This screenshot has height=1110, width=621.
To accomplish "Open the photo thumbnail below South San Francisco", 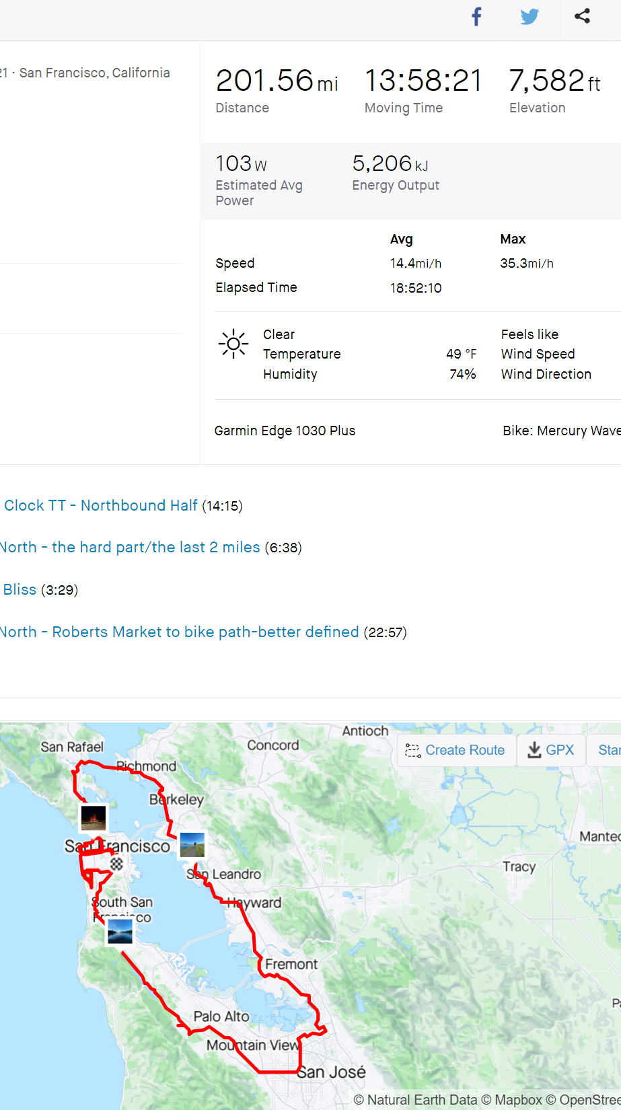I will click(120, 932).
